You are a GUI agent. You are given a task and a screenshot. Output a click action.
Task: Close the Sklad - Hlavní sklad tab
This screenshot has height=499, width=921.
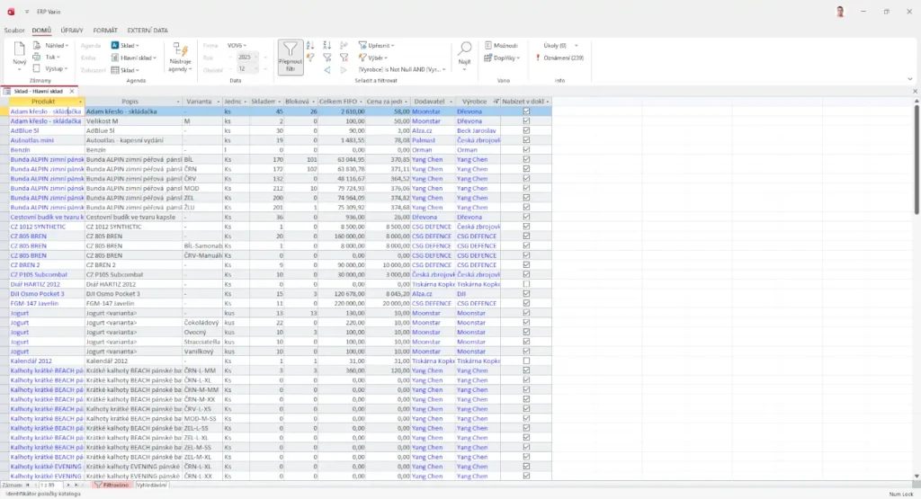click(71, 91)
